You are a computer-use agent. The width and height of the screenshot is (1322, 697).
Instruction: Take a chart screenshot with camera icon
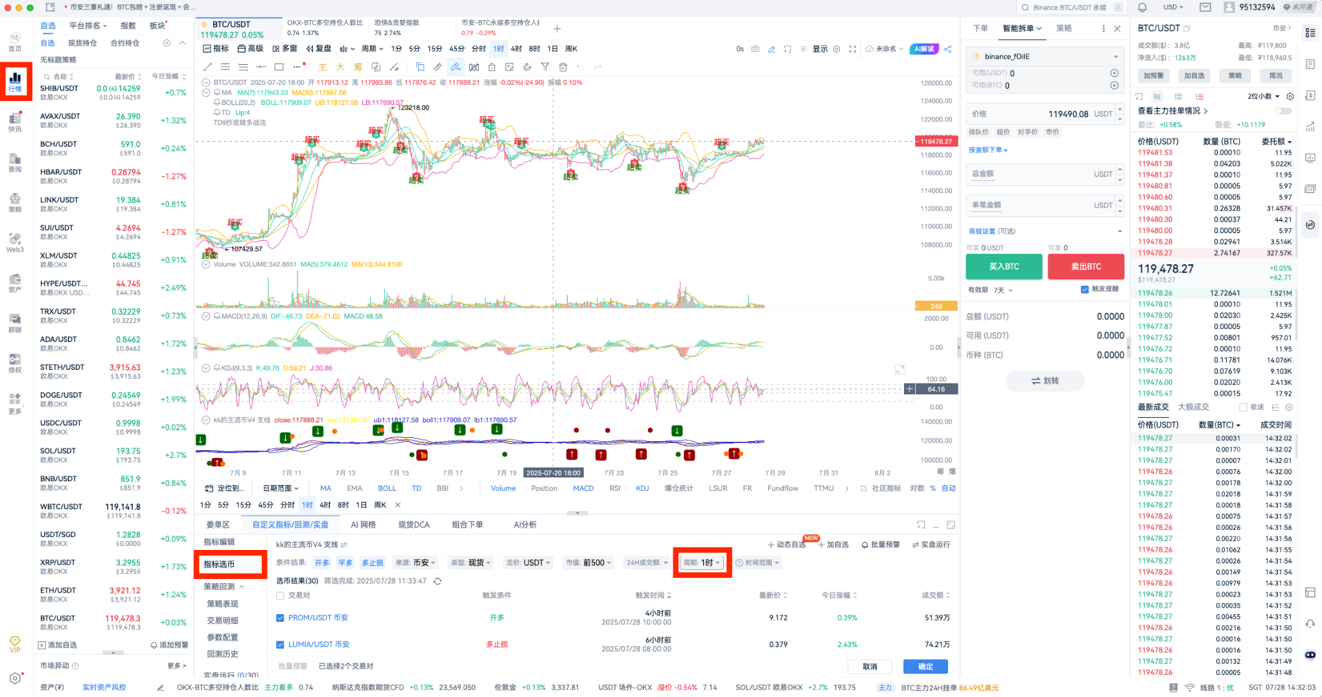tap(755, 49)
